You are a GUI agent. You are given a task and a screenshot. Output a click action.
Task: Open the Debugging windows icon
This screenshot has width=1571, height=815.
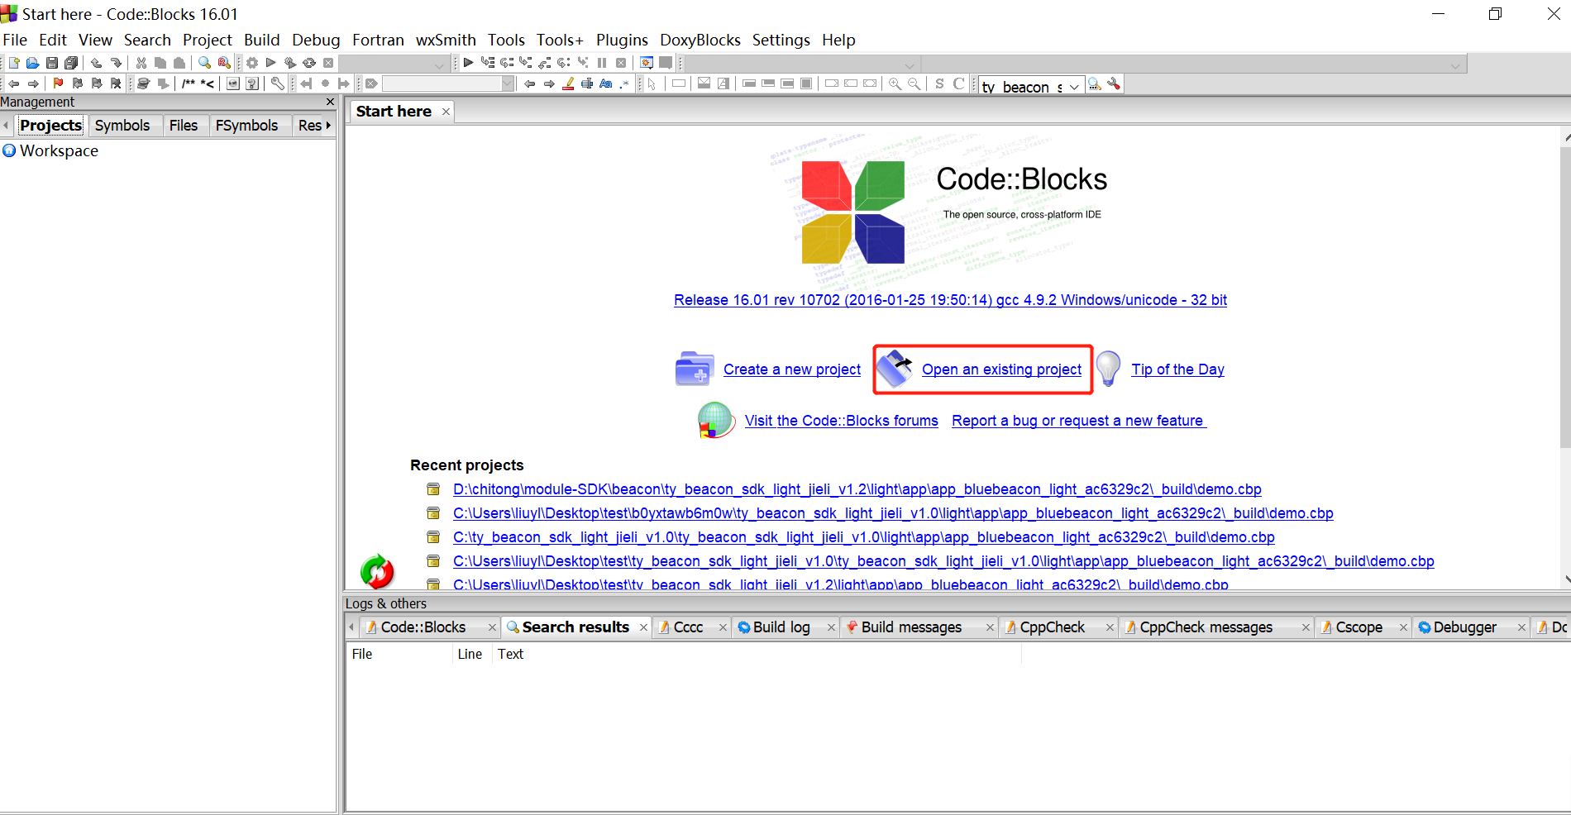point(647,63)
